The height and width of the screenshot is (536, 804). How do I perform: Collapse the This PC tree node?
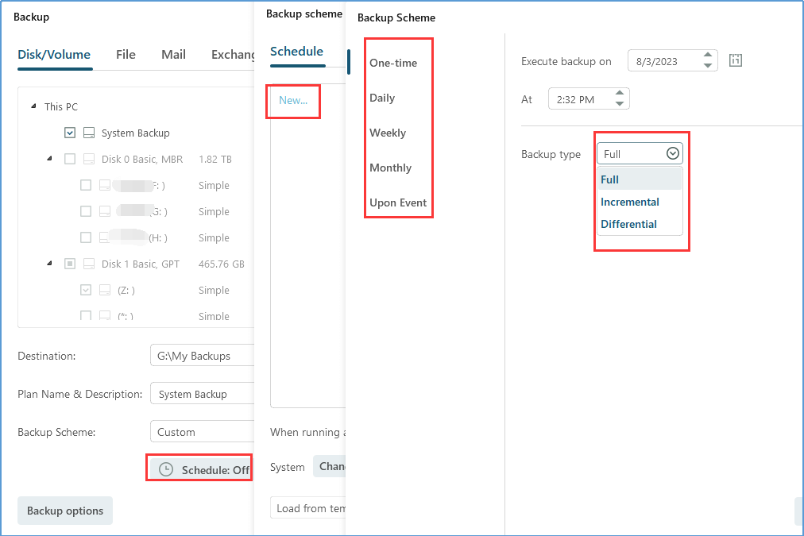(33, 106)
